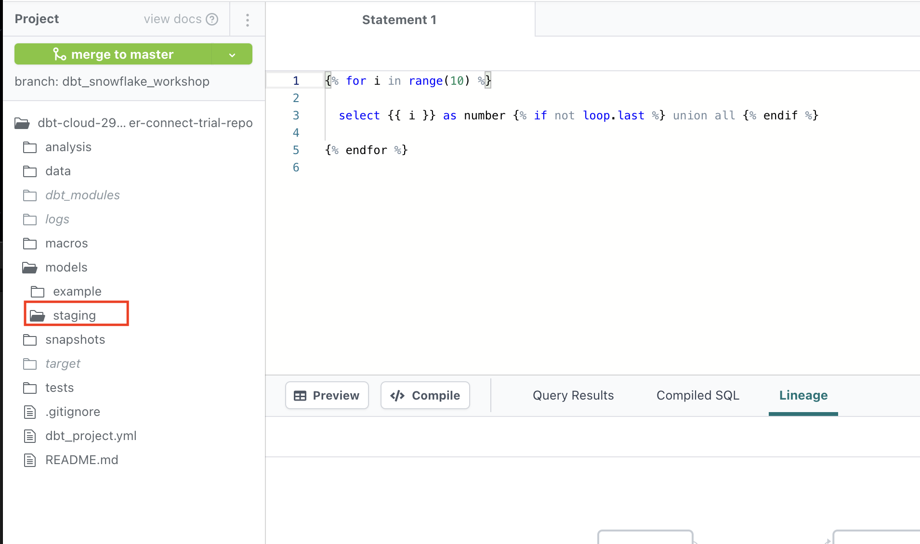The height and width of the screenshot is (544, 920).
Task: Switch to the Statement 1 tab
Action: coord(399,20)
